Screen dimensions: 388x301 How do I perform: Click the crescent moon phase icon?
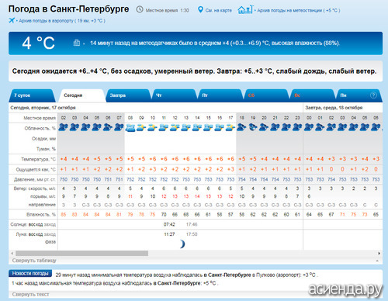tap(182, 244)
